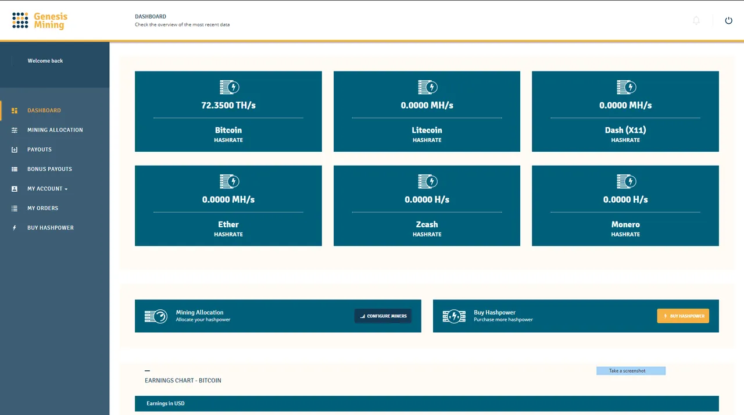Click the Dash (X11) hashrate server icon

click(626, 87)
